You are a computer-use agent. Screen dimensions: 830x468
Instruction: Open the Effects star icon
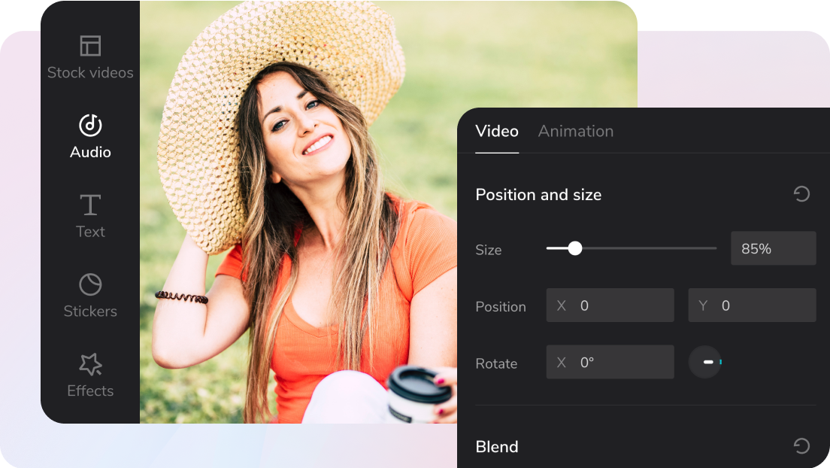point(90,364)
